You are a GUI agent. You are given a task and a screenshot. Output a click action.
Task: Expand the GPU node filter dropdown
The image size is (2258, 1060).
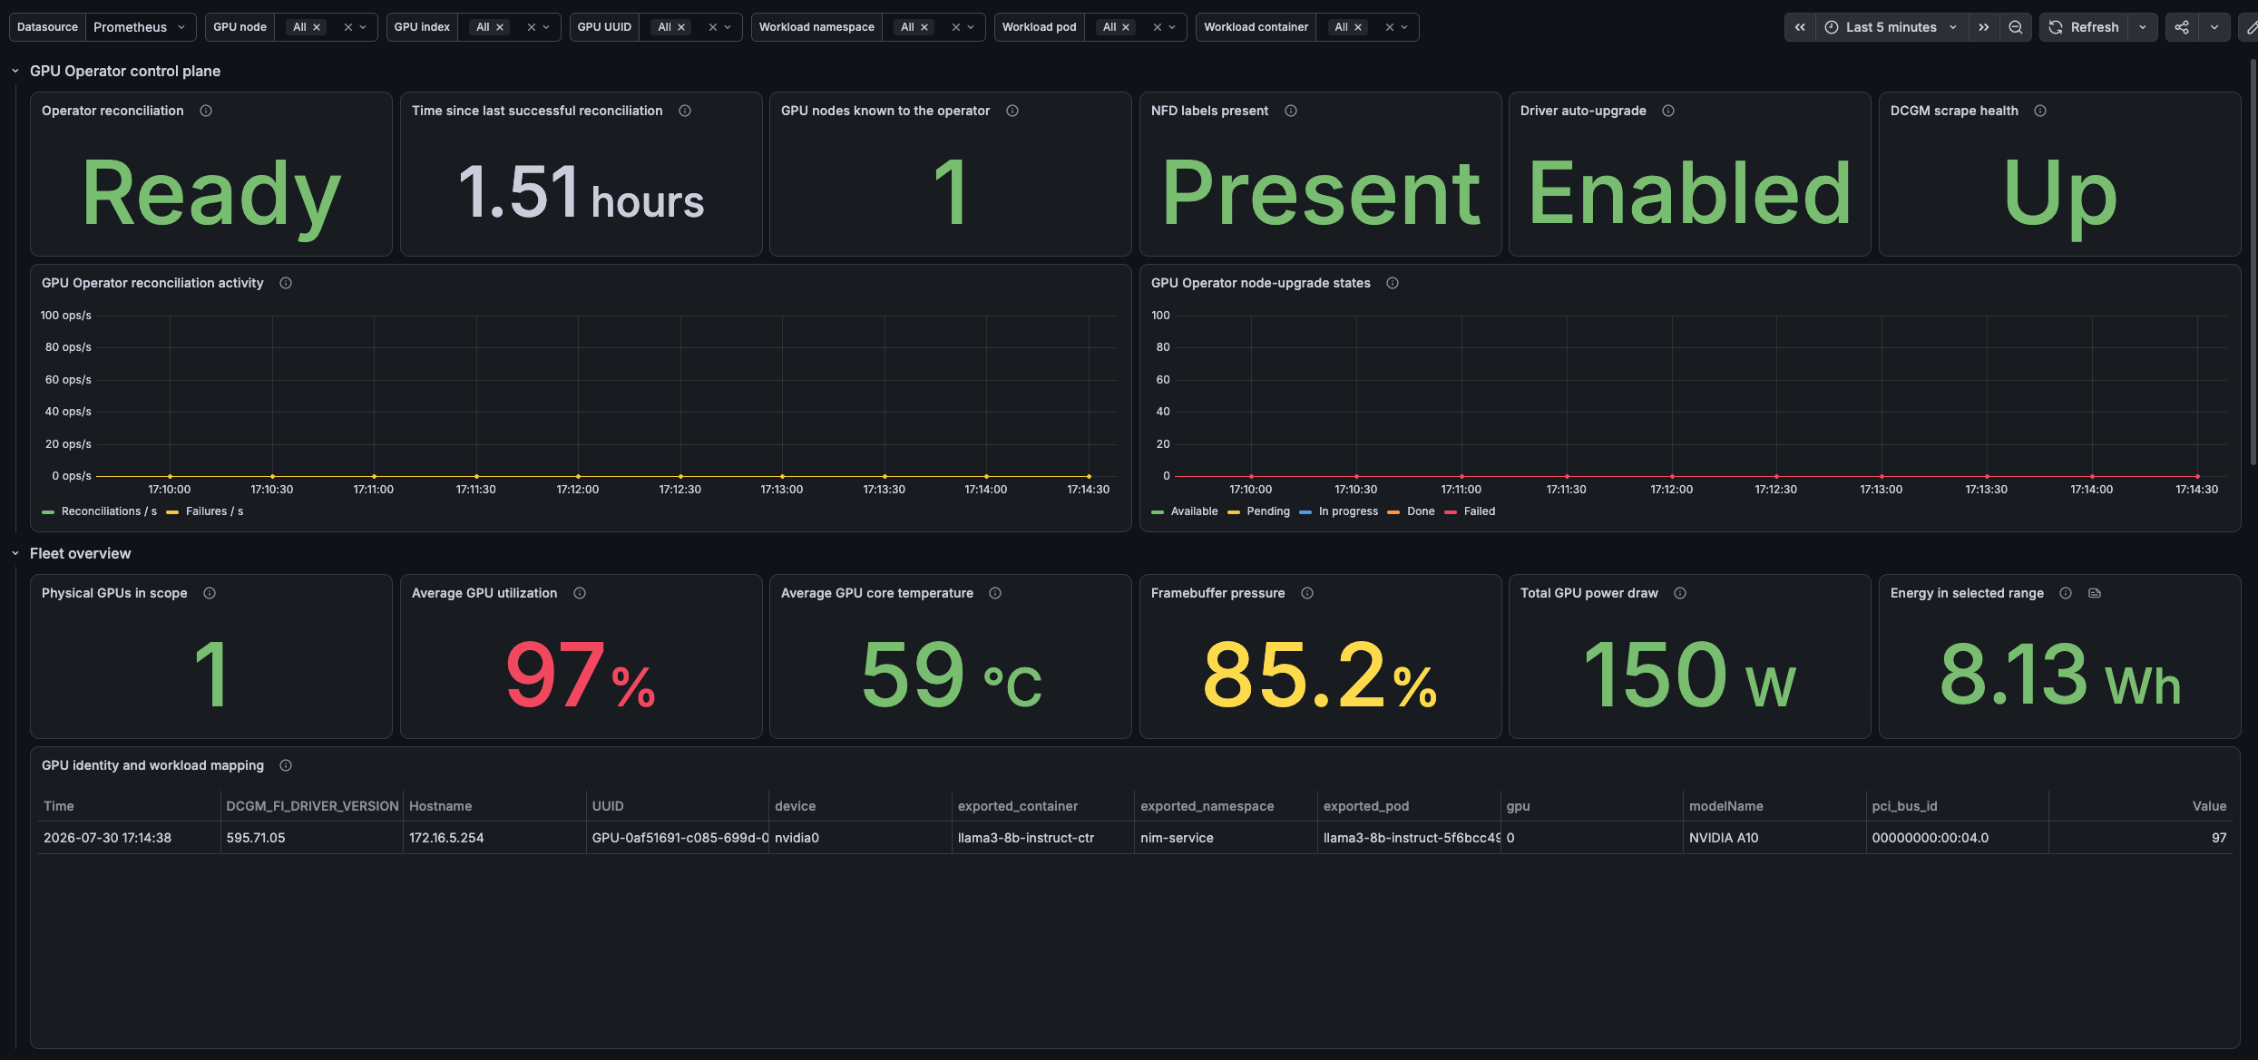[x=363, y=27]
